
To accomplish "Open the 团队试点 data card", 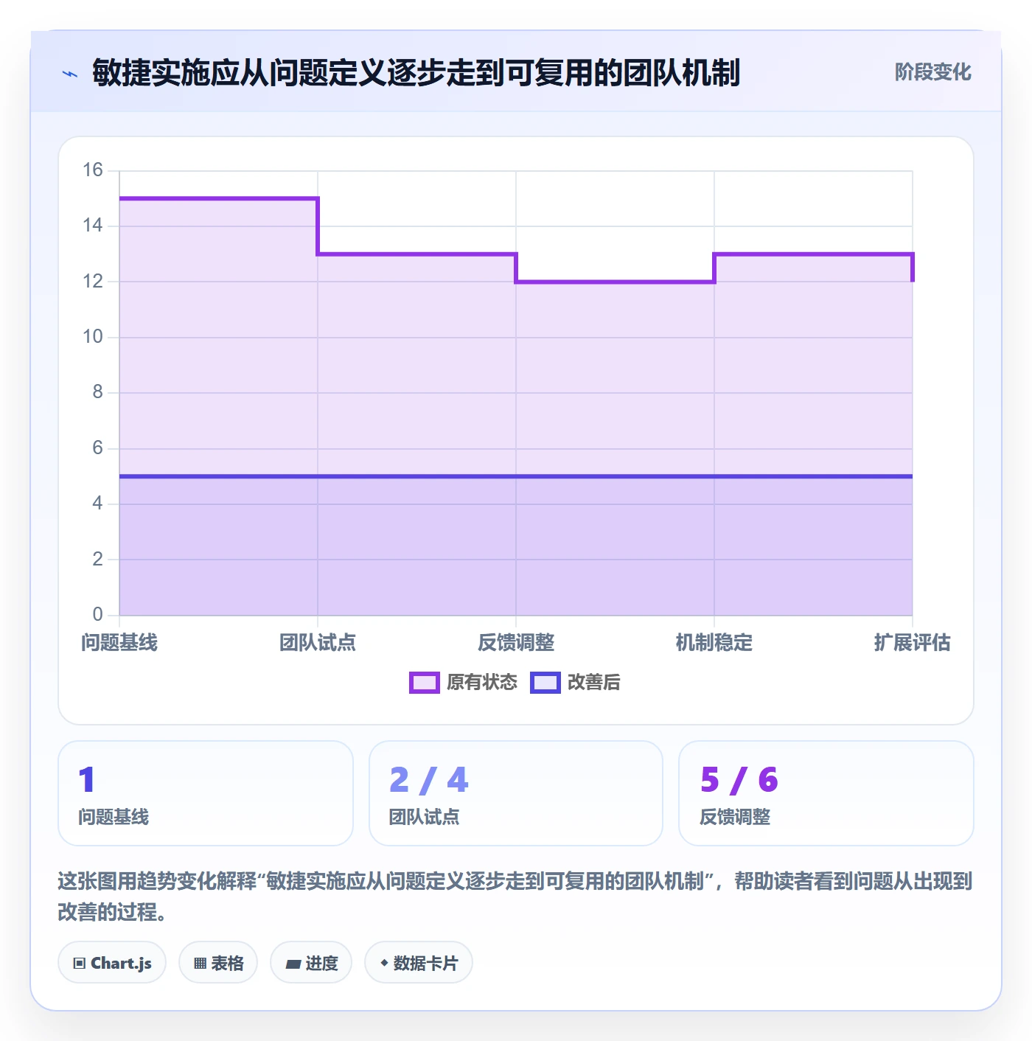I will coord(516,793).
